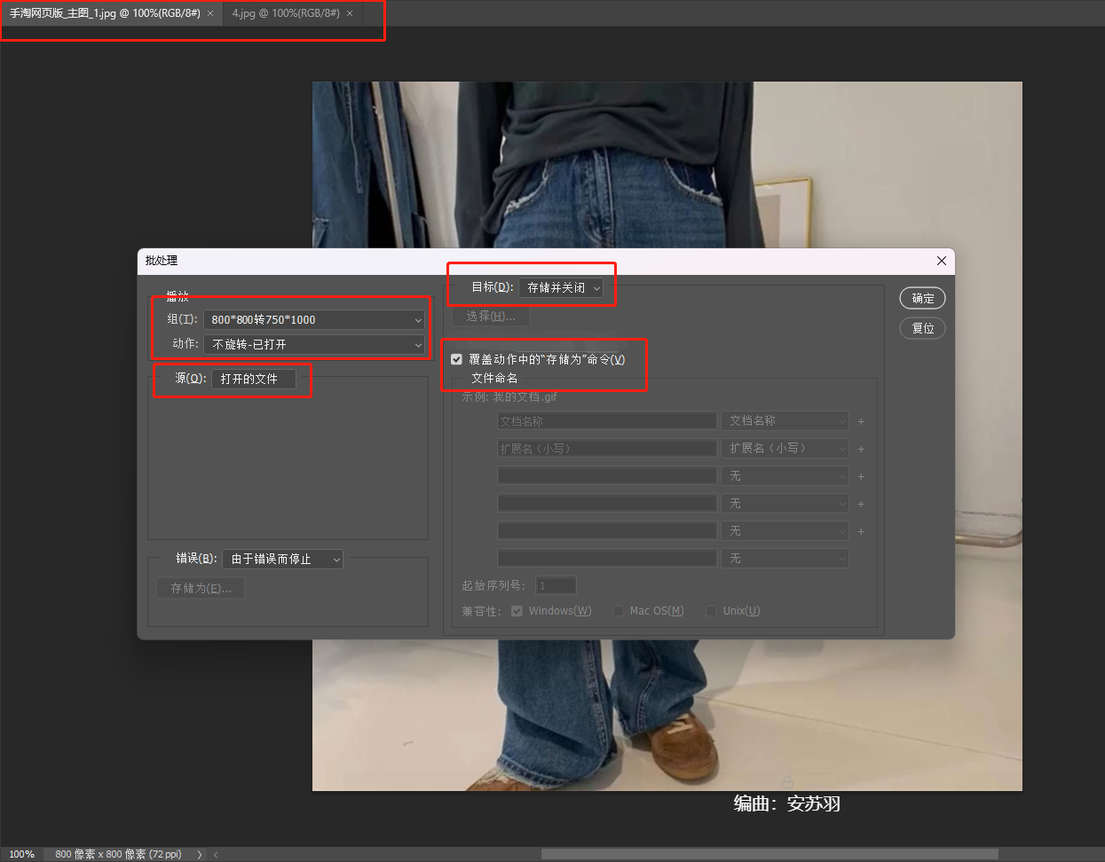Click the 复位 button
The image size is (1105, 862).
922,328
